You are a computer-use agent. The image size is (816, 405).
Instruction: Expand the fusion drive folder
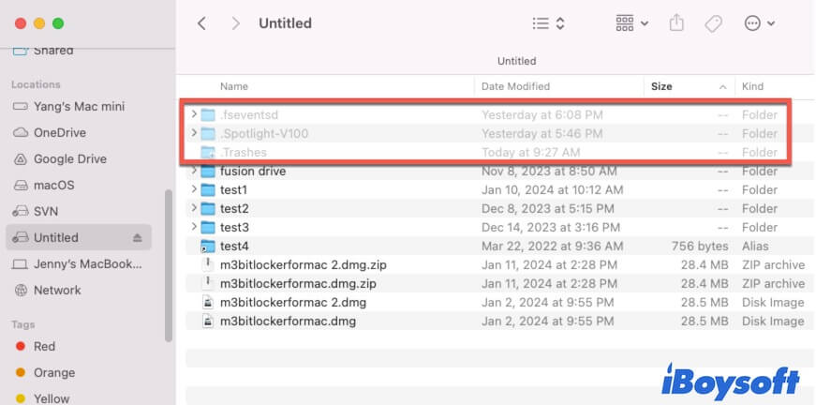(194, 171)
